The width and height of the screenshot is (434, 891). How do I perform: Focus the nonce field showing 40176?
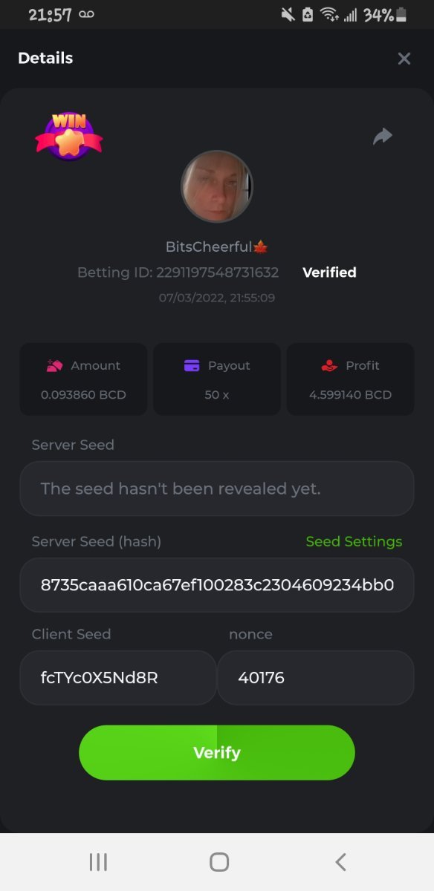[x=316, y=677]
